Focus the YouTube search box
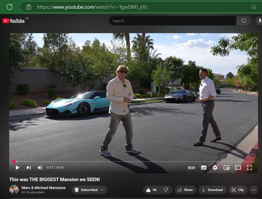The height and width of the screenshot is (199, 262). pos(172,21)
